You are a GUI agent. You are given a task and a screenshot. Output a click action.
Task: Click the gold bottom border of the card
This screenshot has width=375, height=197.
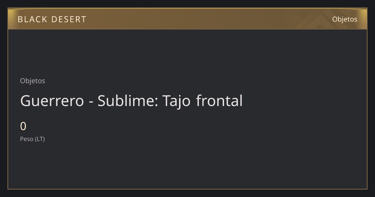[x=187, y=189]
